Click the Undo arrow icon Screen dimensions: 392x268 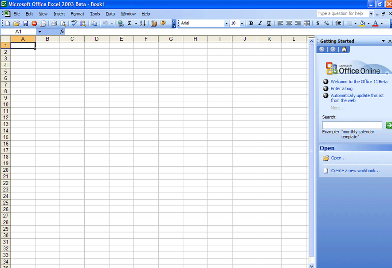click(x=106, y=23)
